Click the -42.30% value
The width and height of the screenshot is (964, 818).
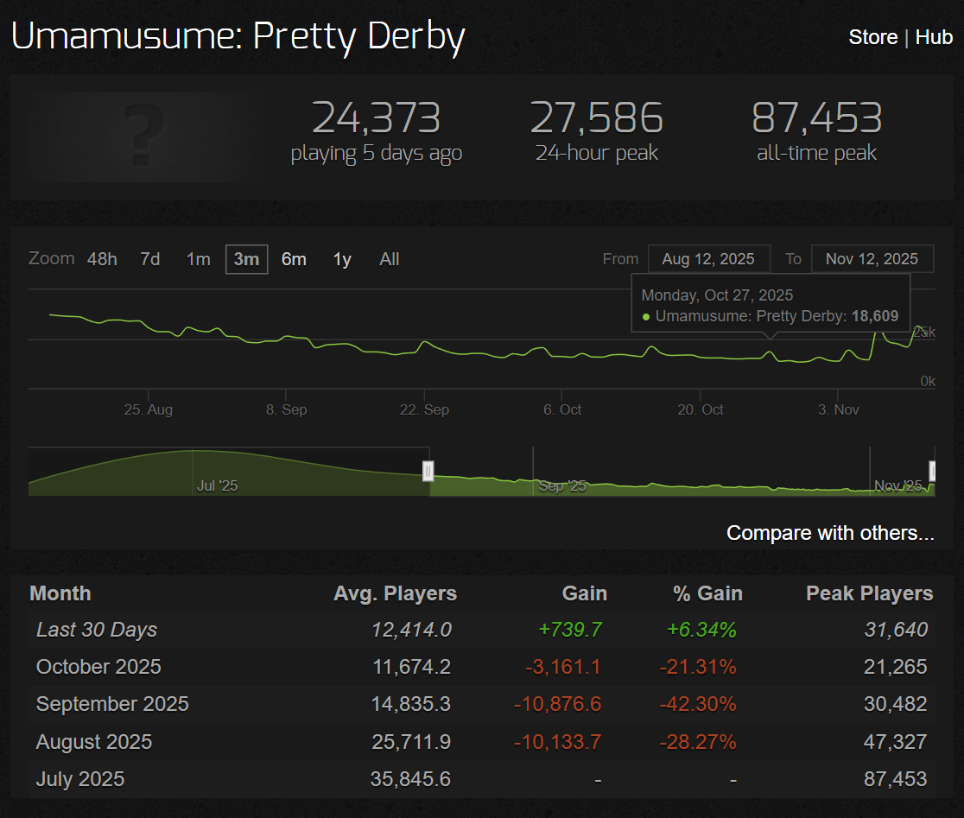(698, 704)
